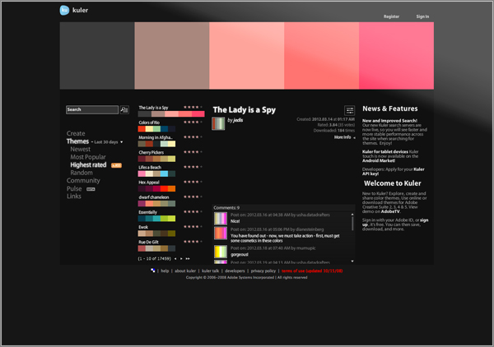
Task: Click mumupic comment avatar
Action: coord(221,252)
